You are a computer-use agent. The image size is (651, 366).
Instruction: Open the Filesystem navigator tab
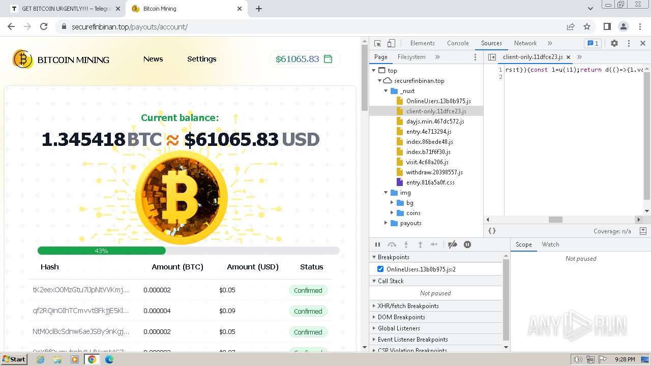411,57
